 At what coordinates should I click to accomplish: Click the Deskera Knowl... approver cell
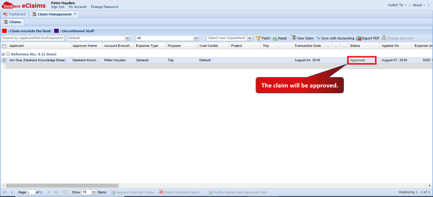(x=86, y=60)
